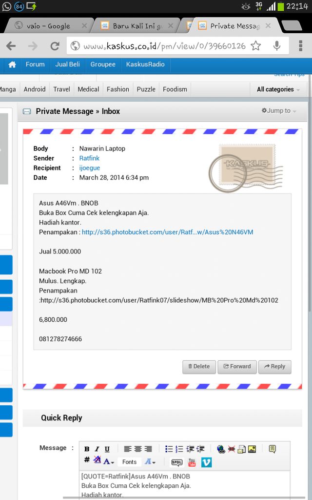Insert hyperlink with globe icon
312x500 pixels.
tap(221, 449)
